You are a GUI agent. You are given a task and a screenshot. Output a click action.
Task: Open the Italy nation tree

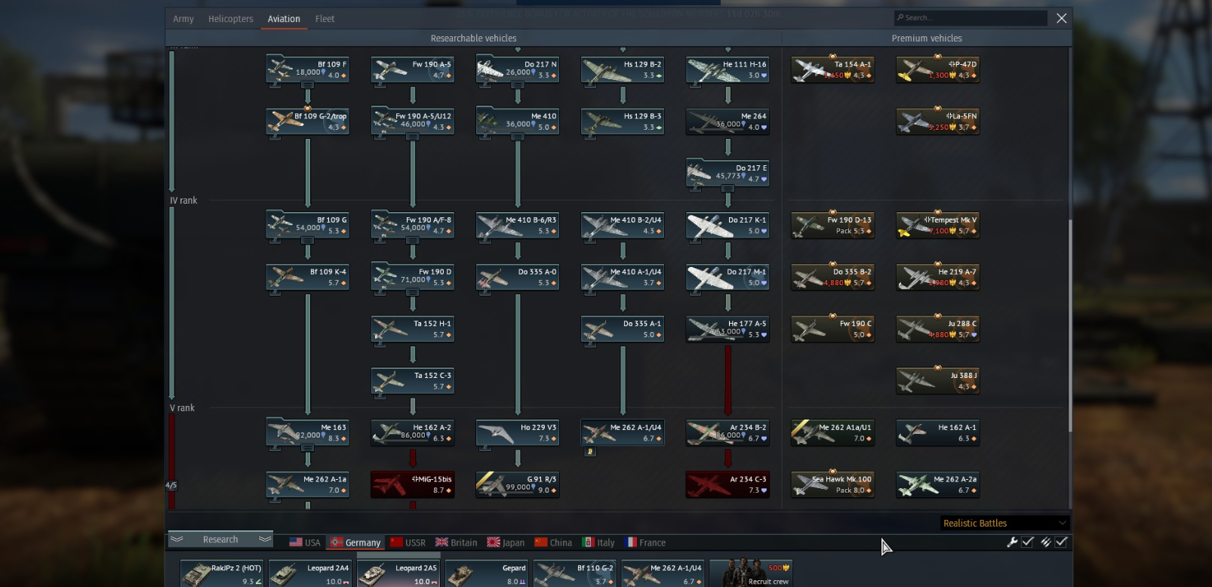coord(598,542)
